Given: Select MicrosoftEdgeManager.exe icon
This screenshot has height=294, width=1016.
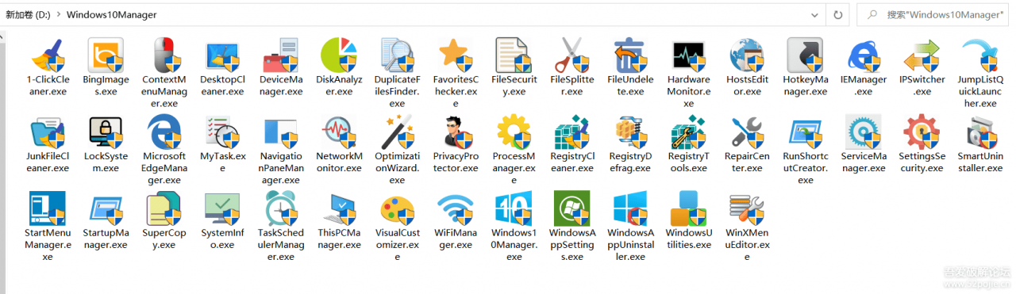Looking at the screenshot, I should (164, 132).
